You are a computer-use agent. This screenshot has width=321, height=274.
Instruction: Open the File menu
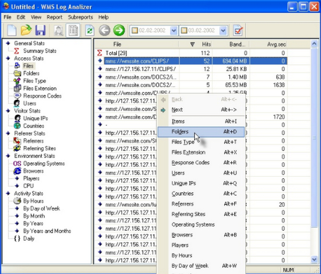[x=7, y=17]
